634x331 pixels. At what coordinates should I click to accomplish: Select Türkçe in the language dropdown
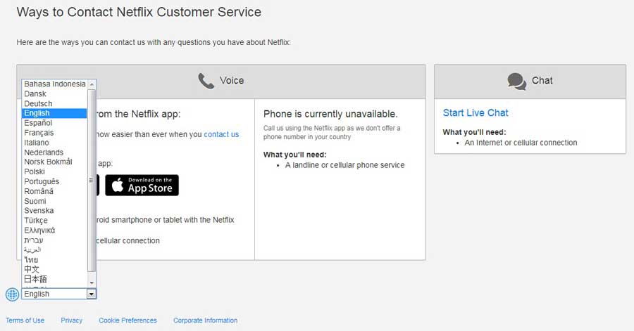point(37,220)
